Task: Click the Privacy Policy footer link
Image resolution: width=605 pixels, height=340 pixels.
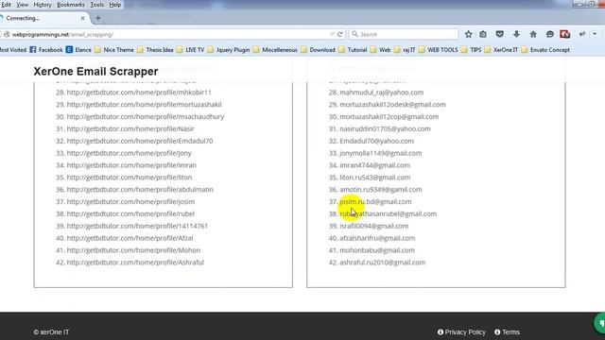Action: click(x=461, y=331)
